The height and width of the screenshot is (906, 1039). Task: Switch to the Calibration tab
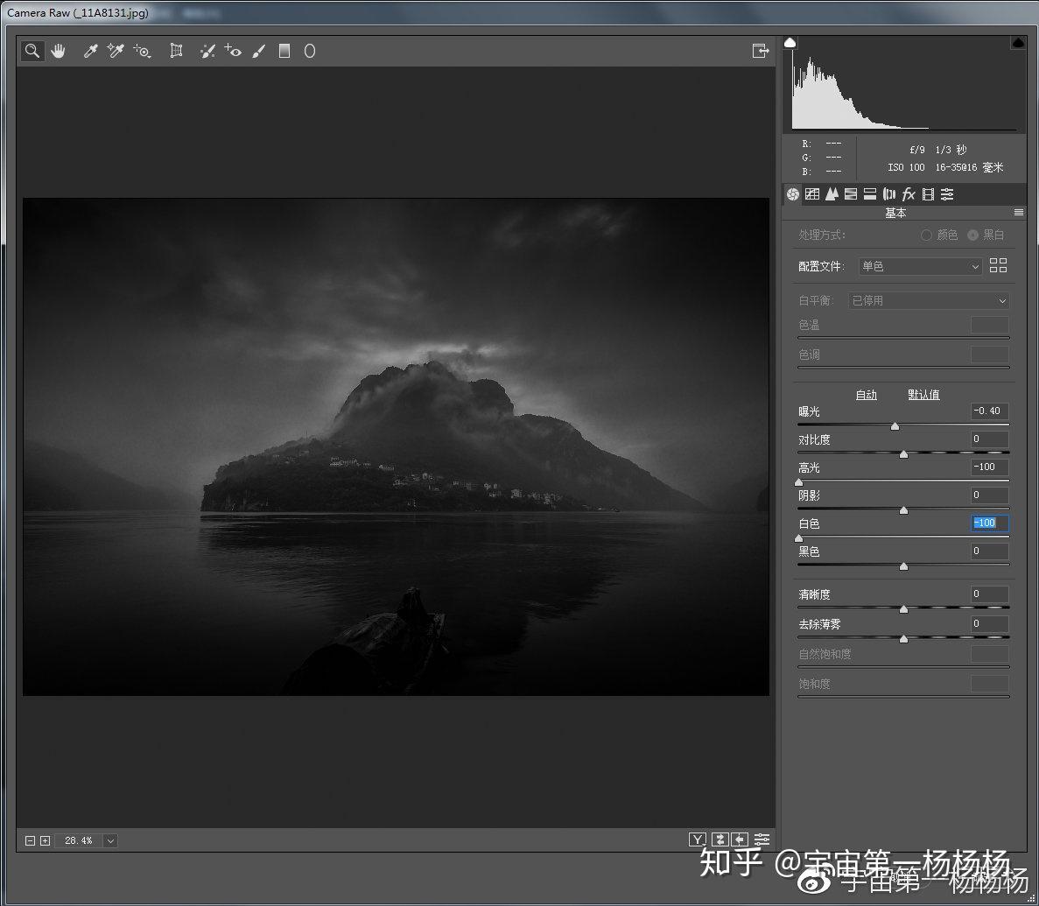click(x=929, y=194)
